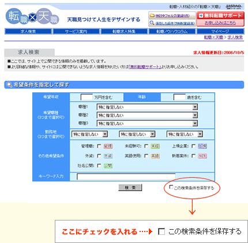Click the JASDAQ logo at top right
The image size is (248, 243).
(x=234, y=7)
